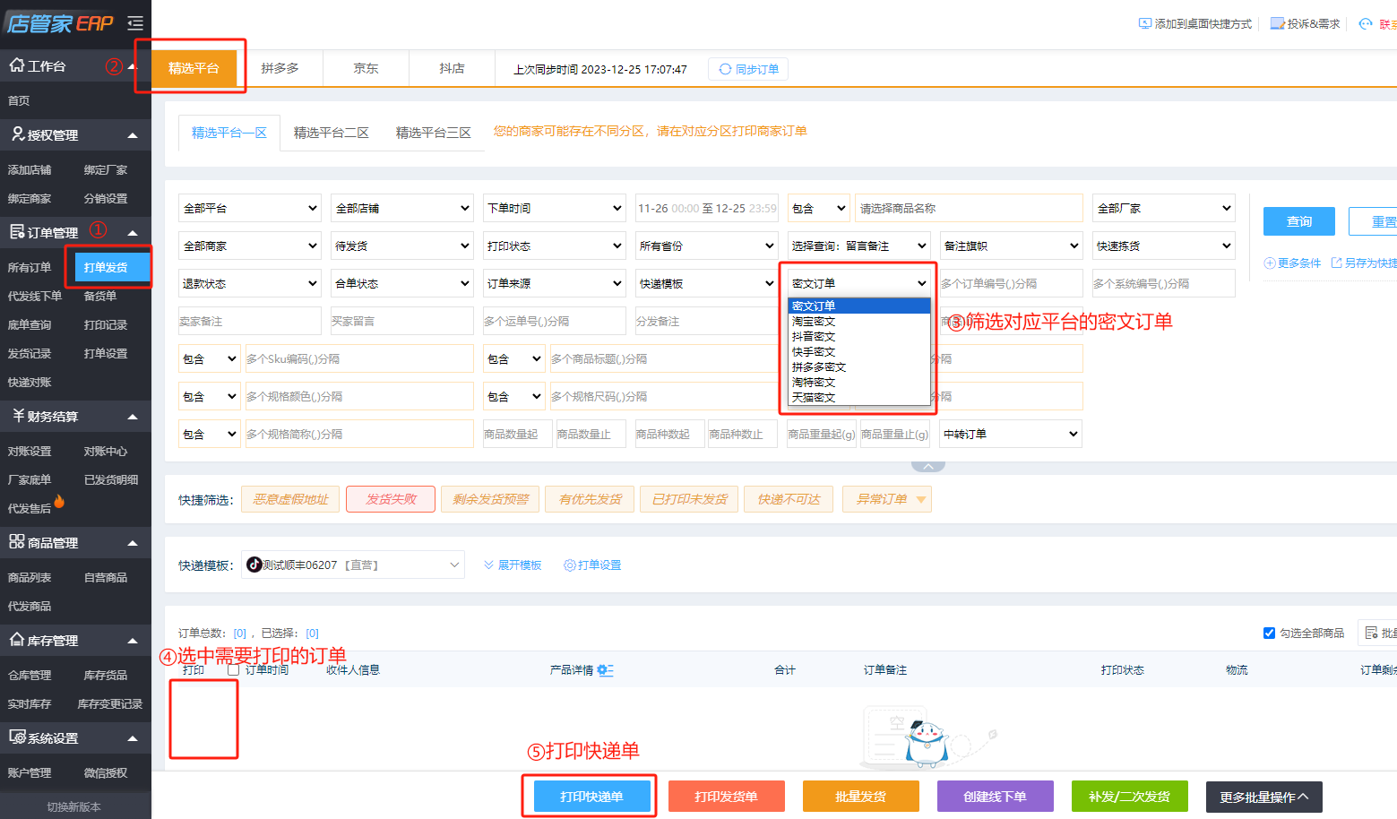1397x819 pixels.
Task: Click the green 补发/二次发货 button
Action: coord(1130,797)
